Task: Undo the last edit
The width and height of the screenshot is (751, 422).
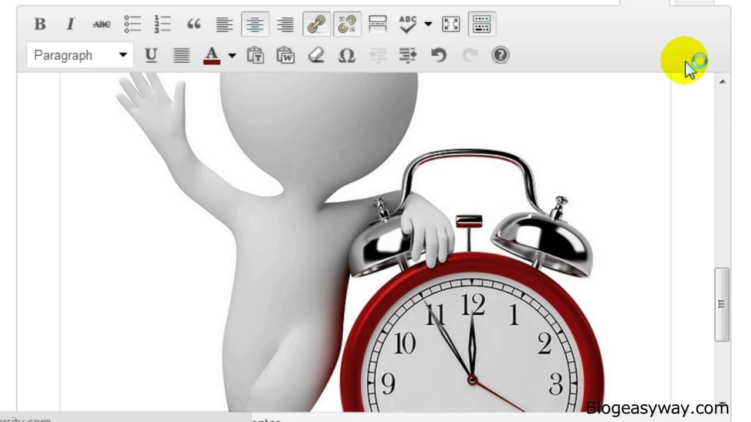Action: 439,55
